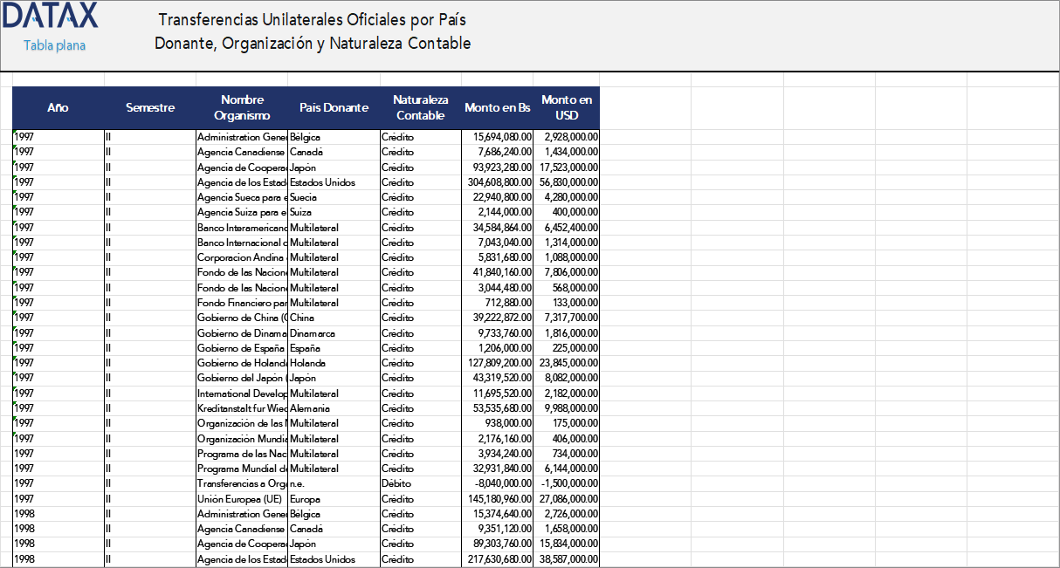Image resolution: width=1060 pixels, height=568 pixels.
Task: Click the Nombre Organismo column header
Action: tap(242, 107)
